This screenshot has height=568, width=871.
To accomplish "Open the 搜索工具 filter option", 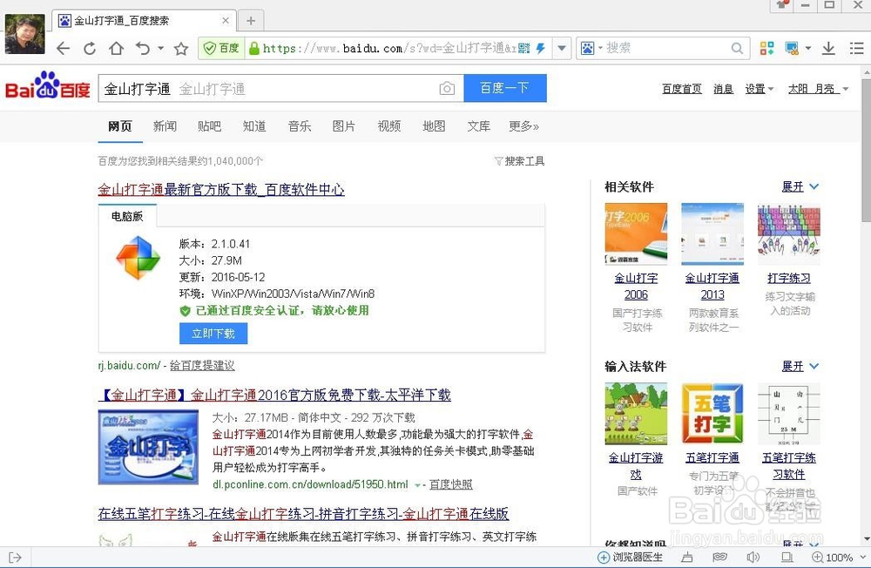I will tap(519, 161).
